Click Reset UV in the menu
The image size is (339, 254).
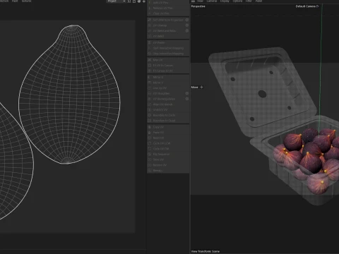click(x=168, y=138)
